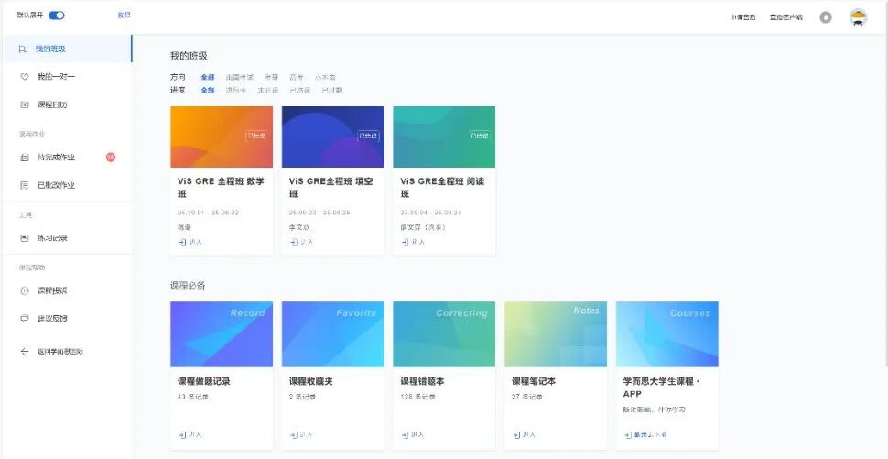This screenshot has width=888, height=459.
Task: Click the Notes thumbnail of 课程笔记本
Action: (x=556, y=334)
